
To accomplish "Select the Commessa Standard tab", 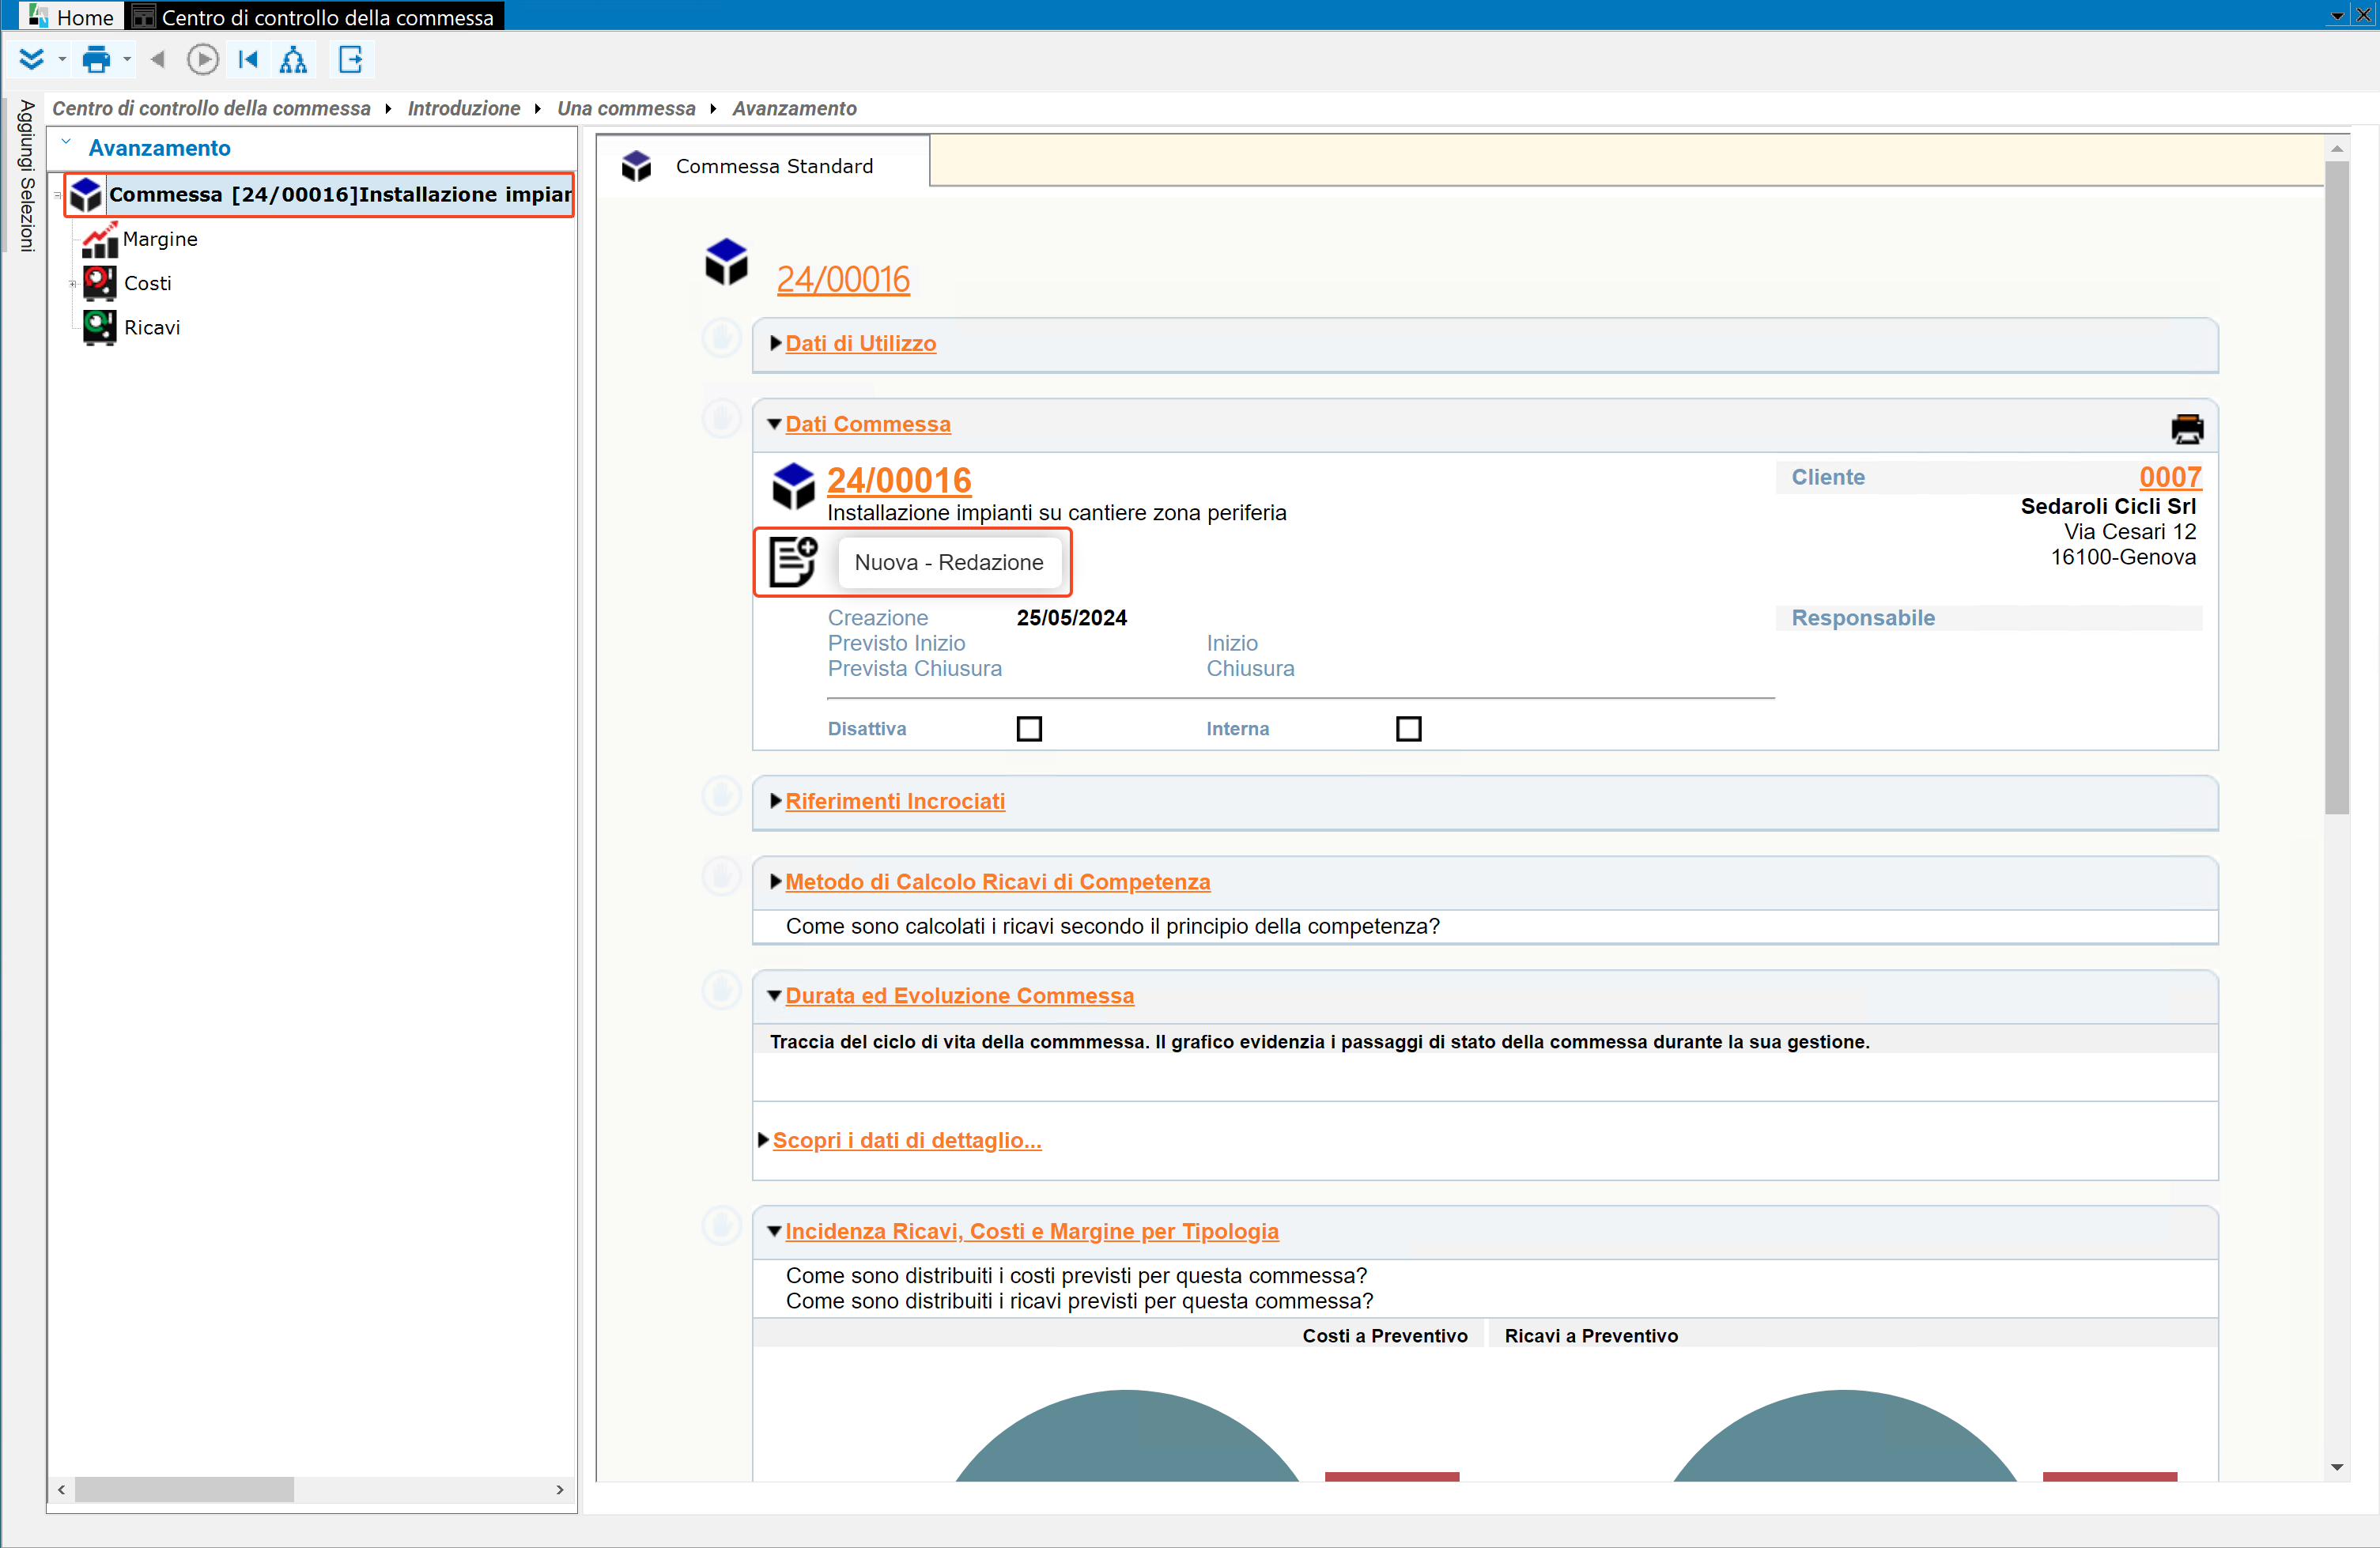I will [x=764, y=165].
